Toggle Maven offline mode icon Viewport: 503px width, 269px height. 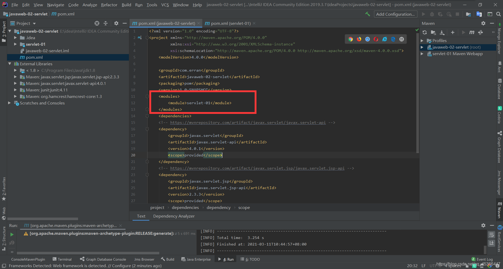click(x=480, y=32)
